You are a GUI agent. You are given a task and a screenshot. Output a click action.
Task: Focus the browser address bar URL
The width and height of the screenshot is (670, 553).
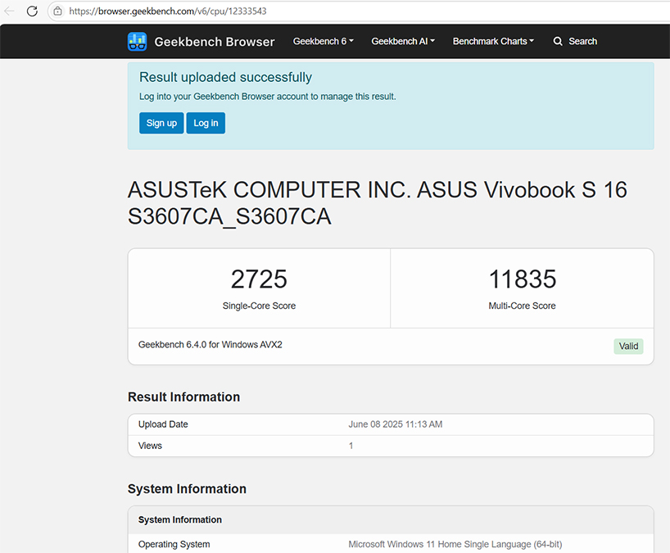[x=168, y=11]
